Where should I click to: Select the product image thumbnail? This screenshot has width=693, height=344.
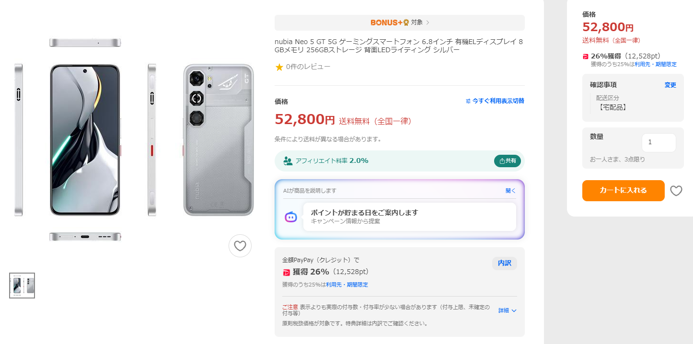[22, 286]
